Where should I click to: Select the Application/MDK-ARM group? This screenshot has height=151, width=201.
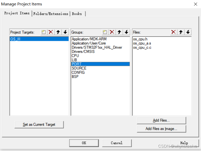[x=100, y=39]
